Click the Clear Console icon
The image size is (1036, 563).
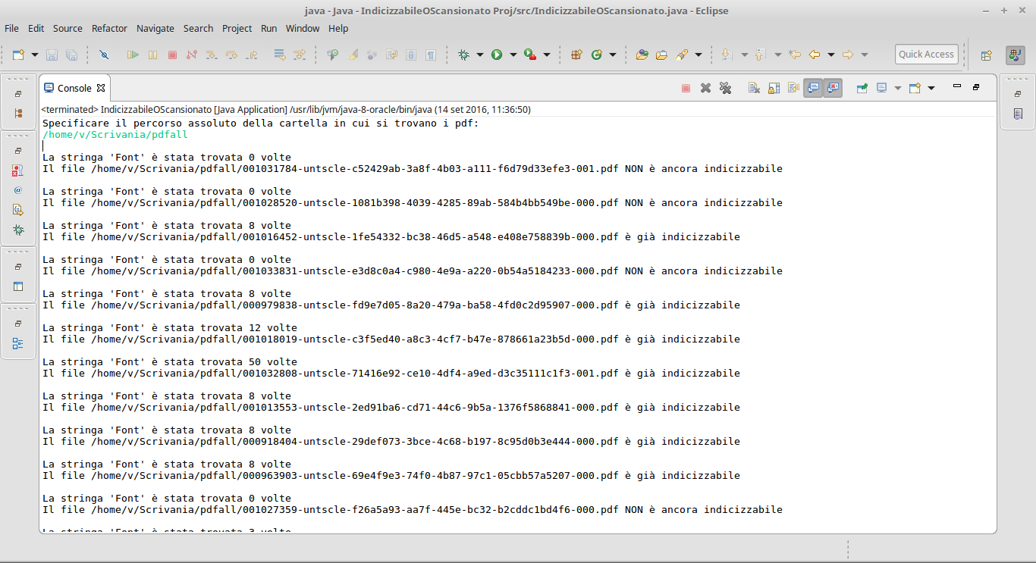(x=754, y=88)
